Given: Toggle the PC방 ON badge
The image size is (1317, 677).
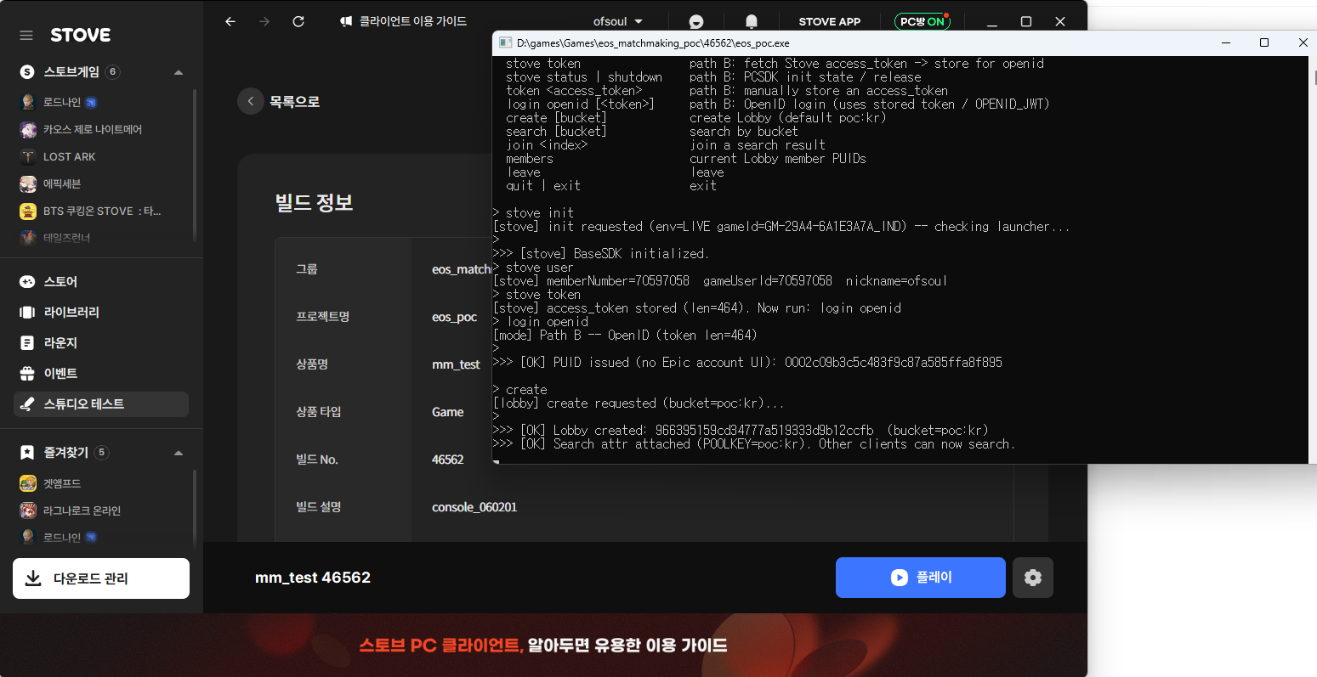Looking at the screenshot, I should tap(922, 21).
